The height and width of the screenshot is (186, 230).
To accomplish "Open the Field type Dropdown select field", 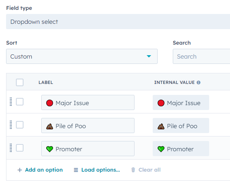I will [117, 22].
